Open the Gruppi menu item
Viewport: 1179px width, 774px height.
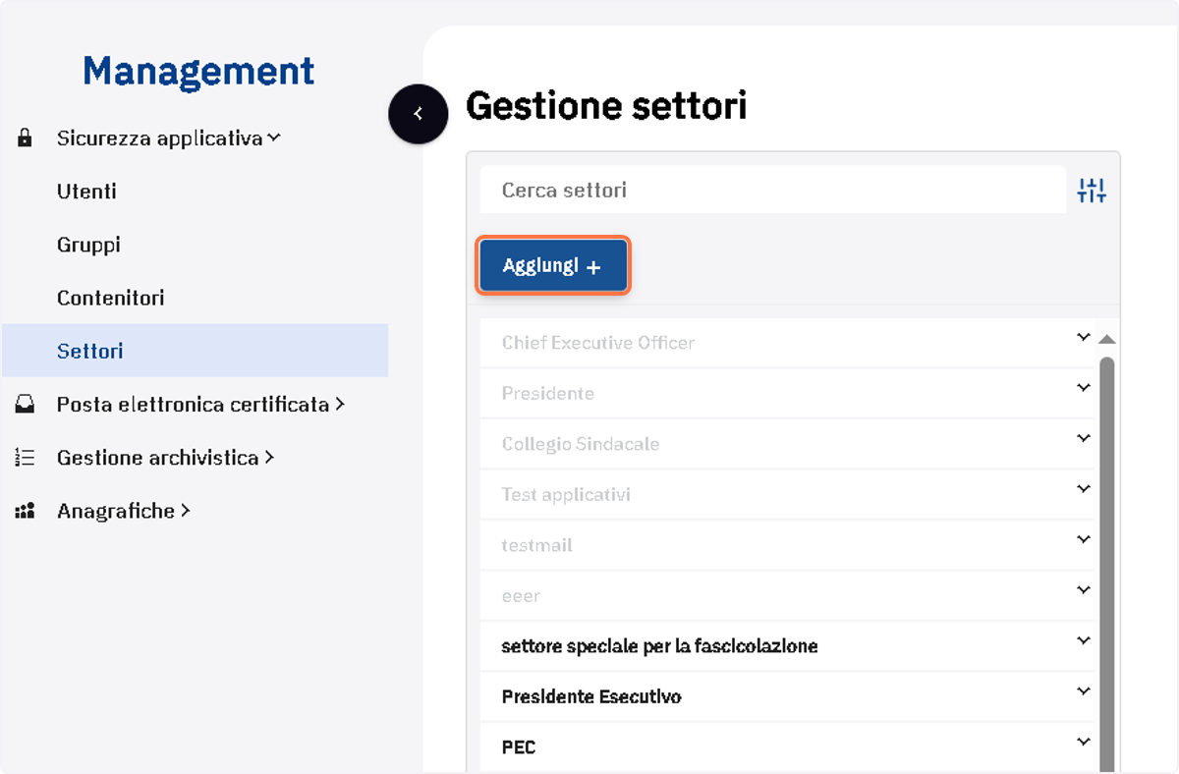pos(88,245)
